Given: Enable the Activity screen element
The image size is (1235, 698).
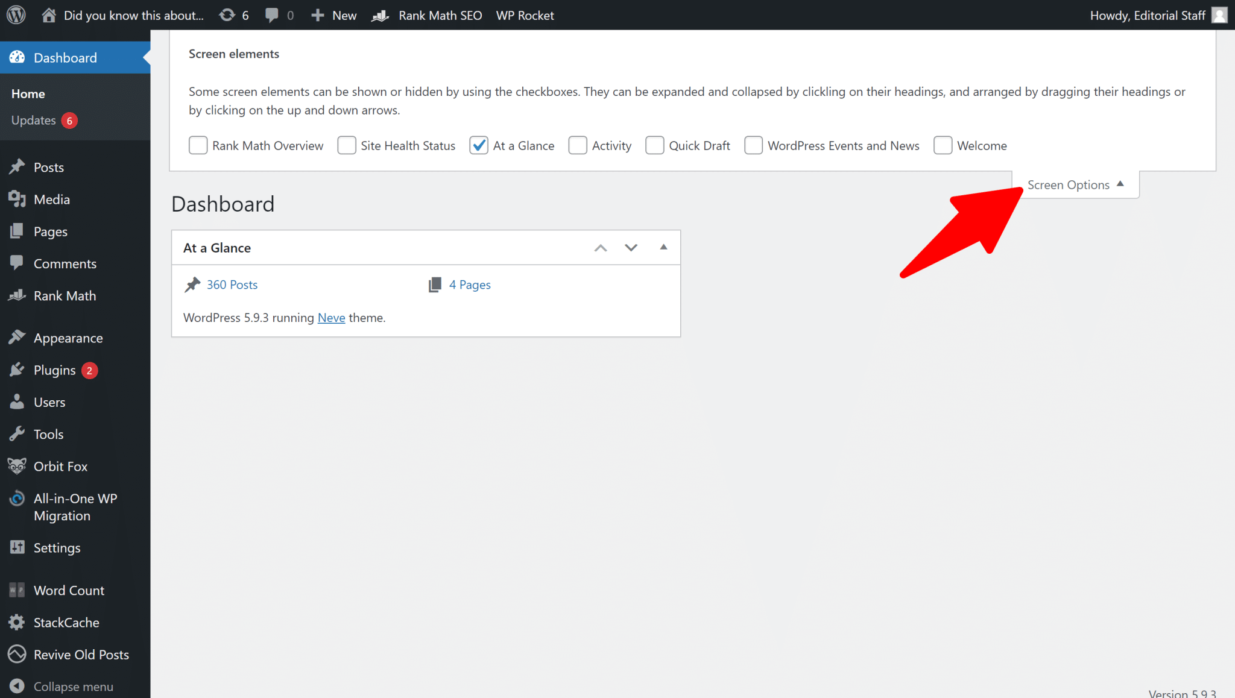Looking at the screenshot, I should point(578,145).
